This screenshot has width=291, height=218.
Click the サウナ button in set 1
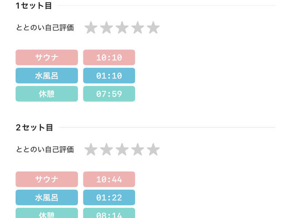pos(47,57)
